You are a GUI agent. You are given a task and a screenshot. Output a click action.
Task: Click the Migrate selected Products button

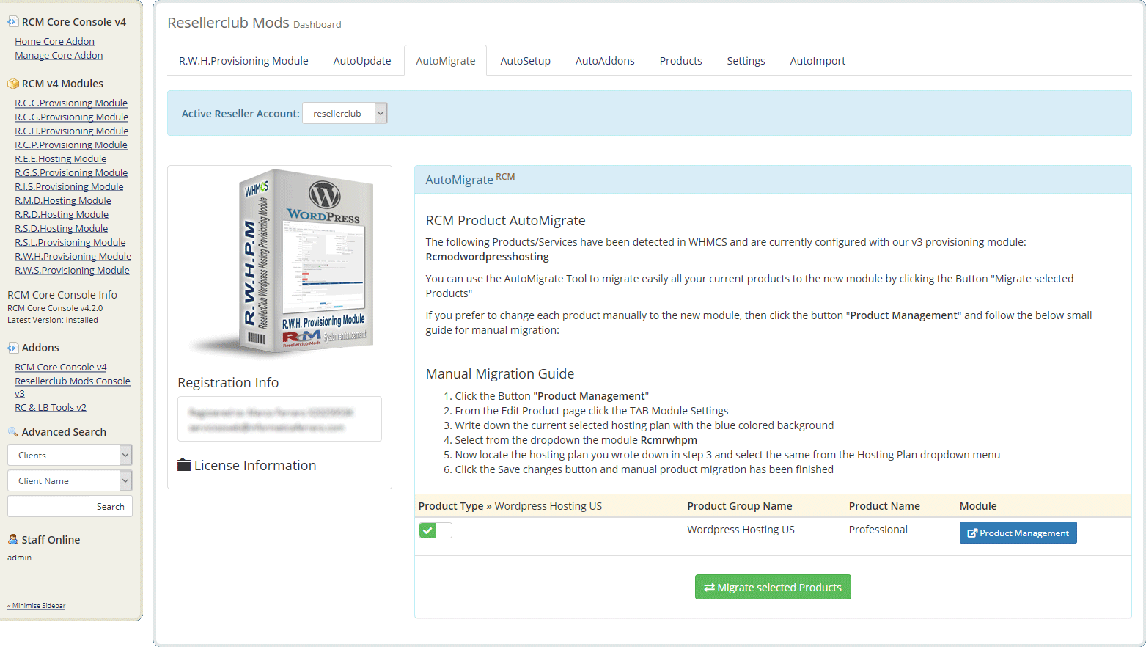click(x=773, y=587)
